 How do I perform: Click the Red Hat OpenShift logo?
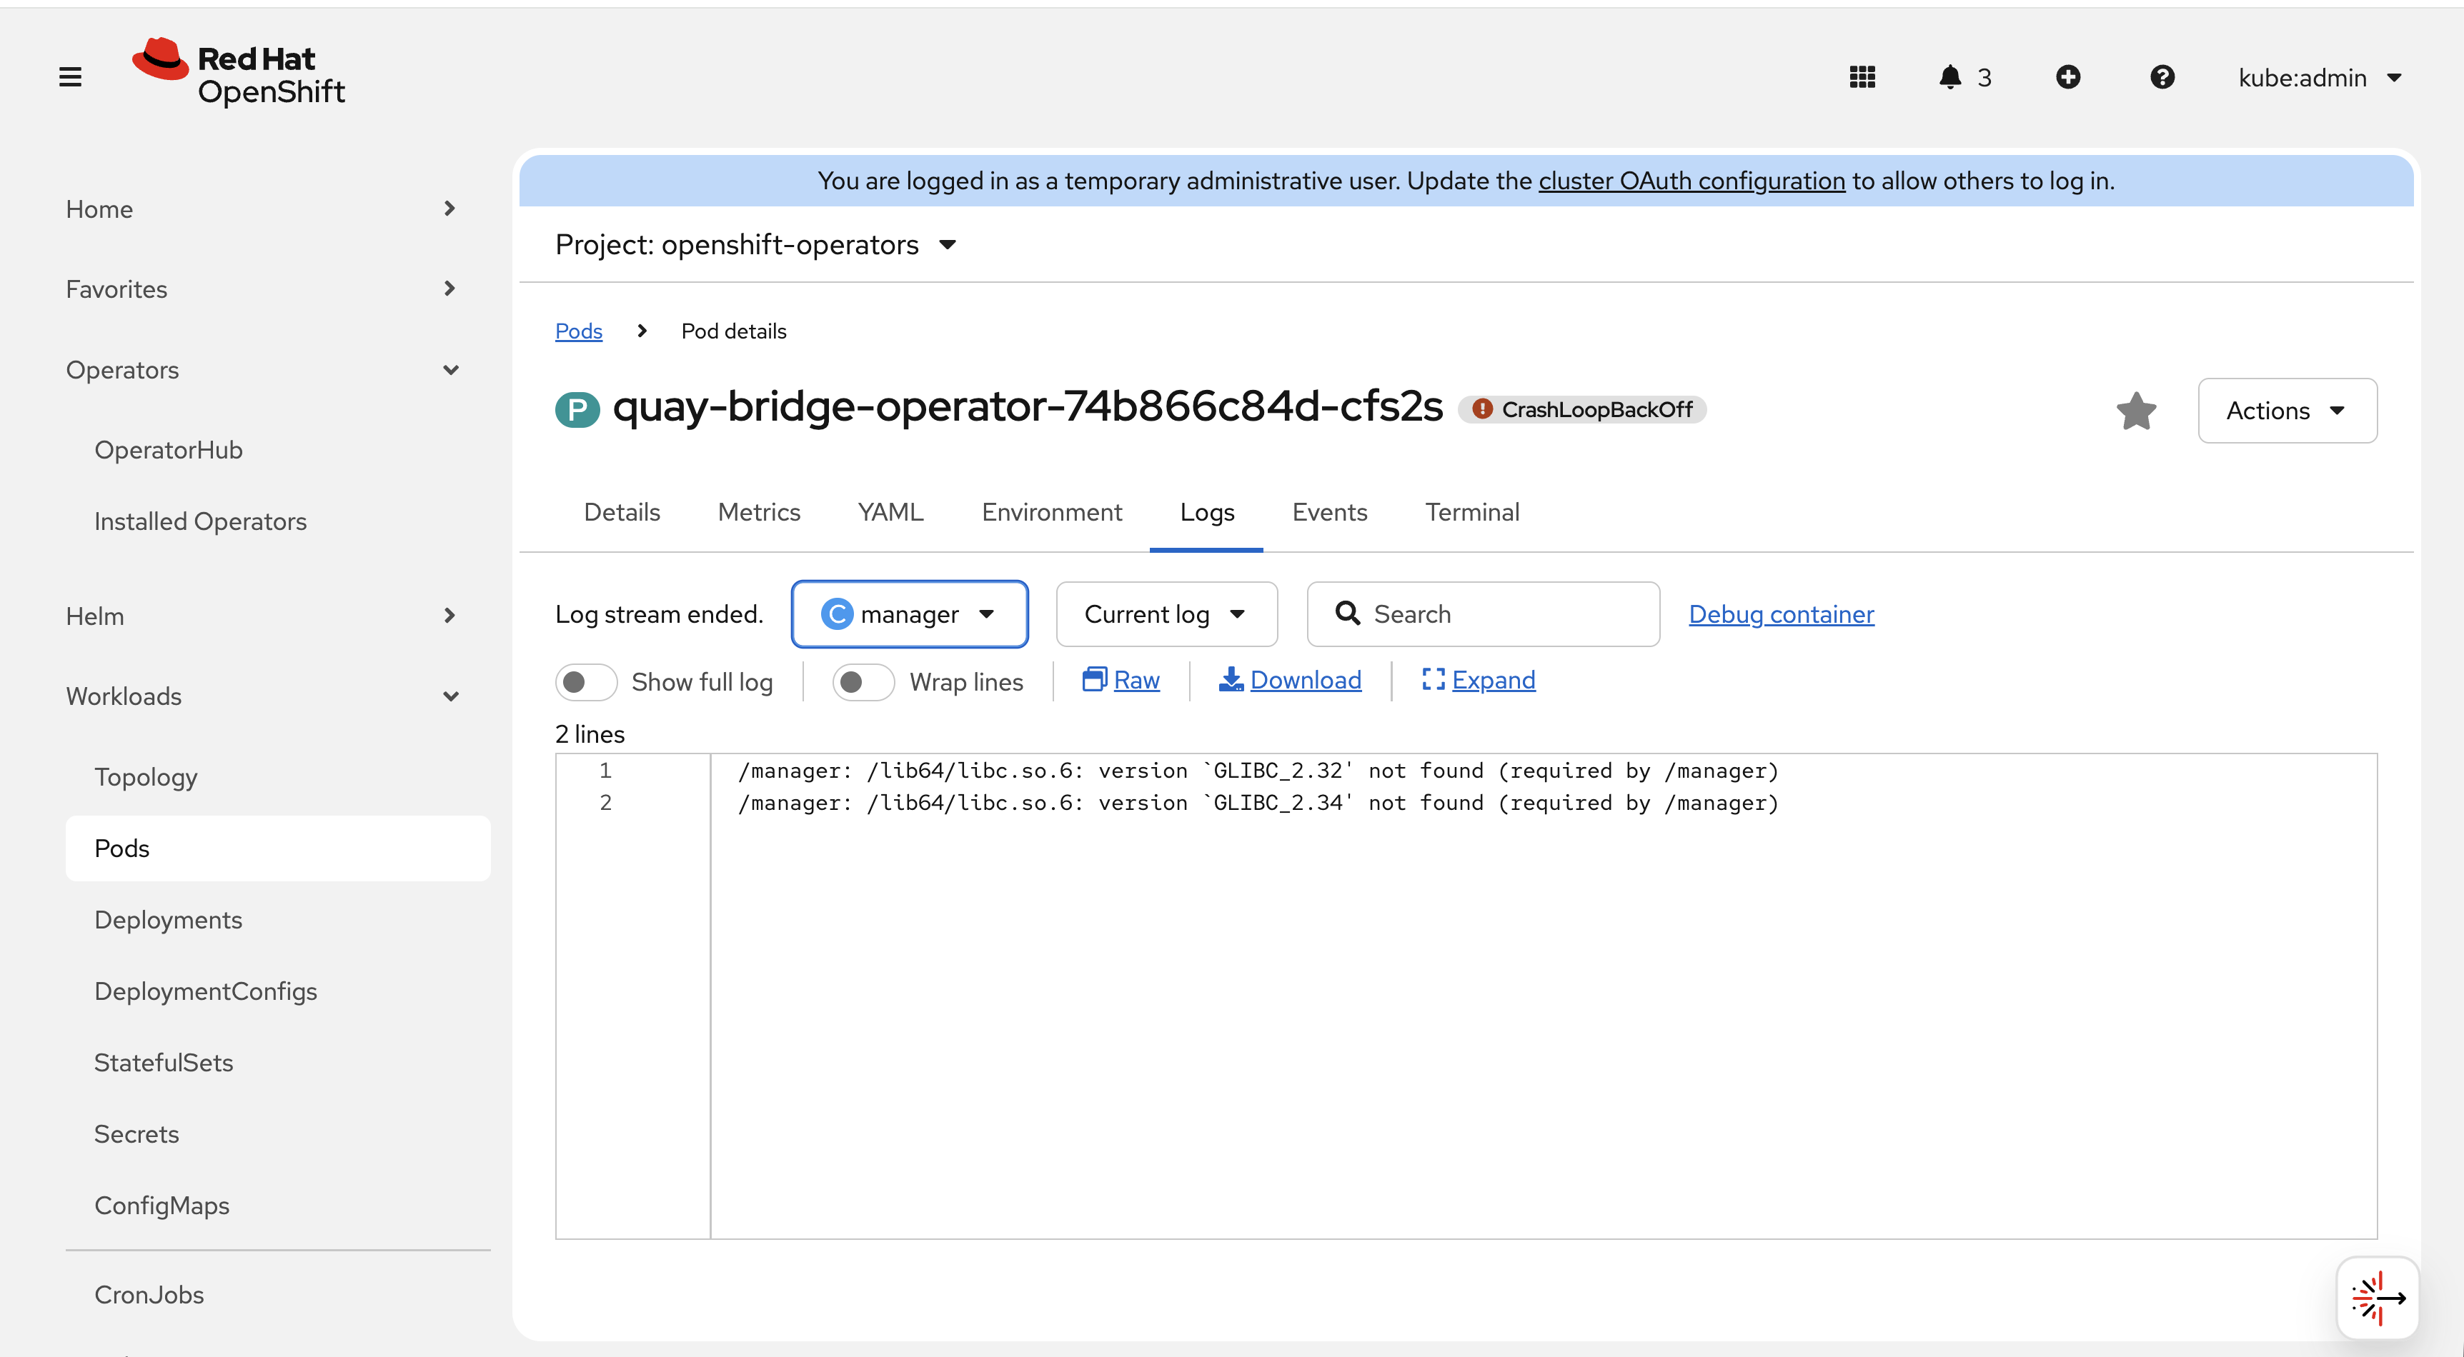(x=239, y=73)
